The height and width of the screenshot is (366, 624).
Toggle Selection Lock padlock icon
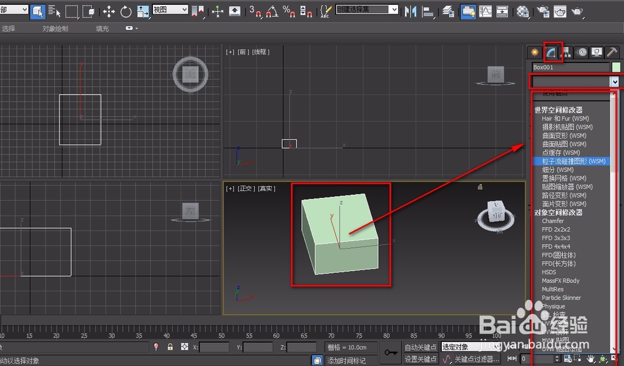[x=170, y=347]
